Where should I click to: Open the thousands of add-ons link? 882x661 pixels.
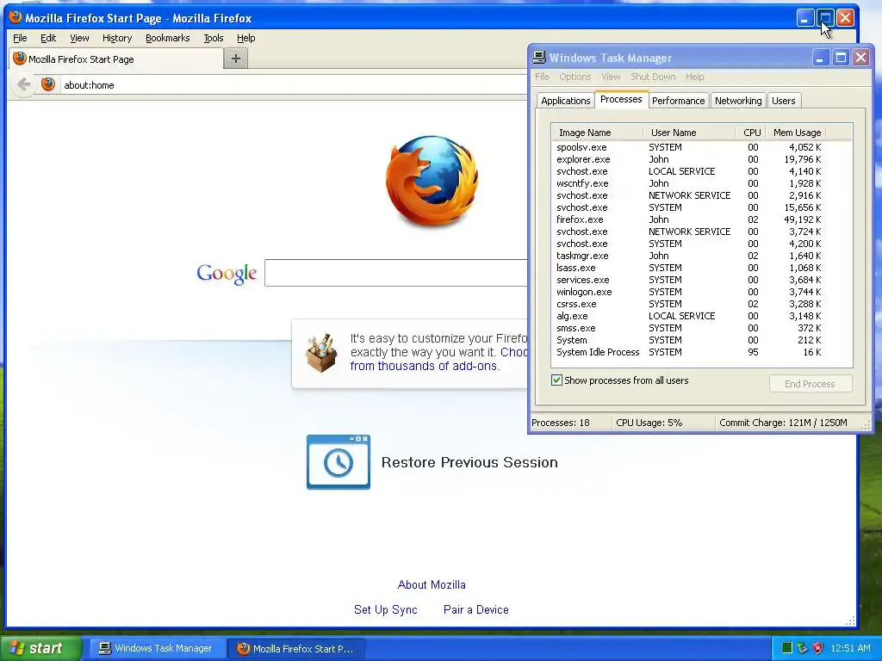coord(424,366)
